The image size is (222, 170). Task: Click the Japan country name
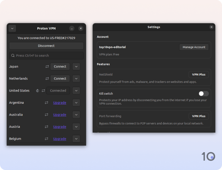point(14,67)
